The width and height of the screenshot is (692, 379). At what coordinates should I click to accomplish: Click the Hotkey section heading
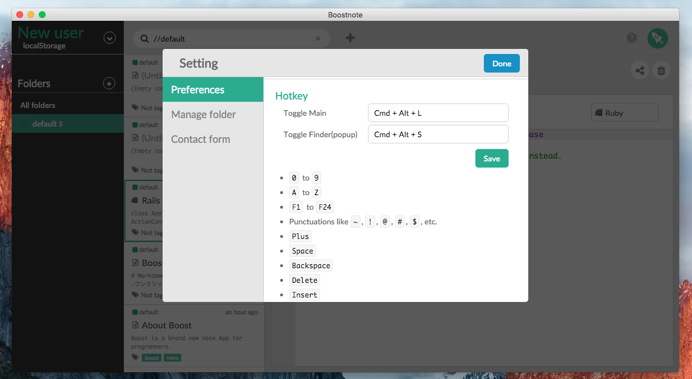(291, 96)
